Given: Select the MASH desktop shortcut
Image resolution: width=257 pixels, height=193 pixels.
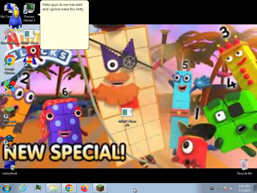Looking at the screenshot, I should [x=10, y=142].
